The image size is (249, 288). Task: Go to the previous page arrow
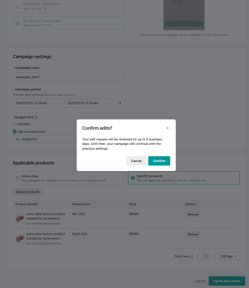coord(197,256)
